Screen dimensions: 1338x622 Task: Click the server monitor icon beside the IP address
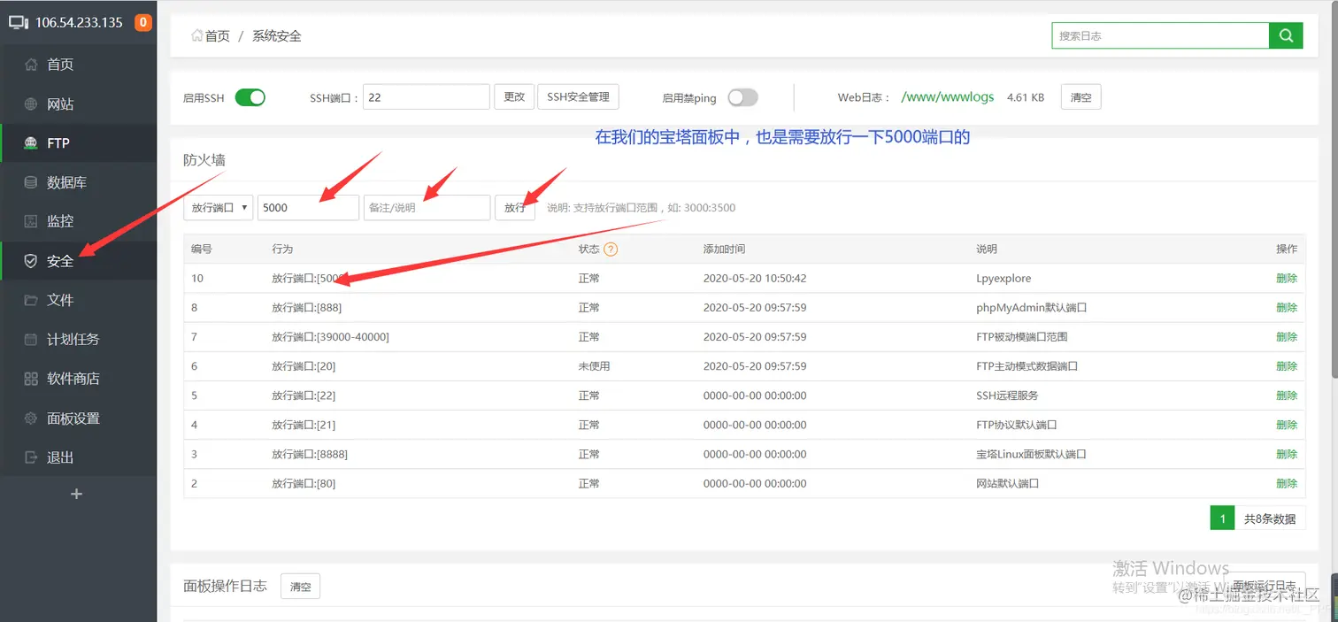[x=19, y=22]
